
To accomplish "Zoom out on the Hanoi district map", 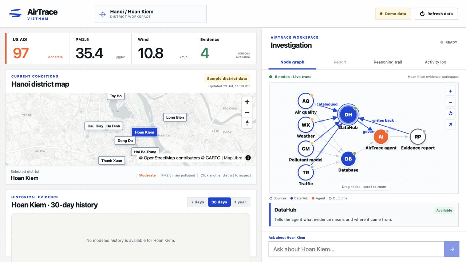I will (247, 112).
